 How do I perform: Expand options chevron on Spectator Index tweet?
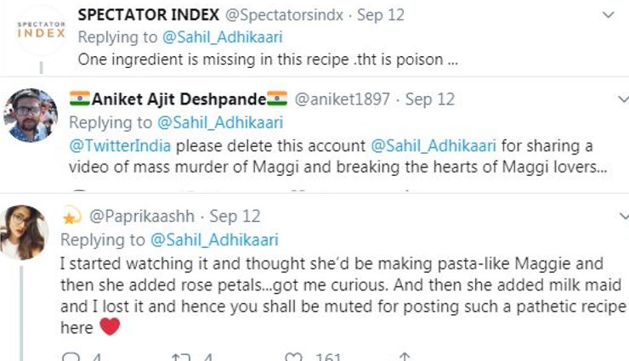tap(607, 15)
